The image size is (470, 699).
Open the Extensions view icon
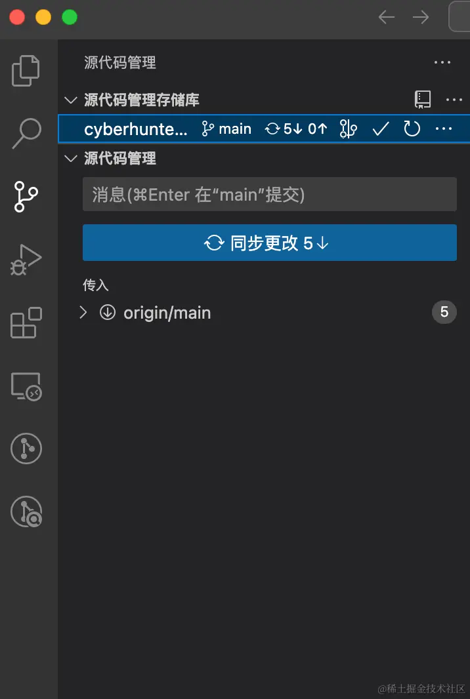(26, 323)
